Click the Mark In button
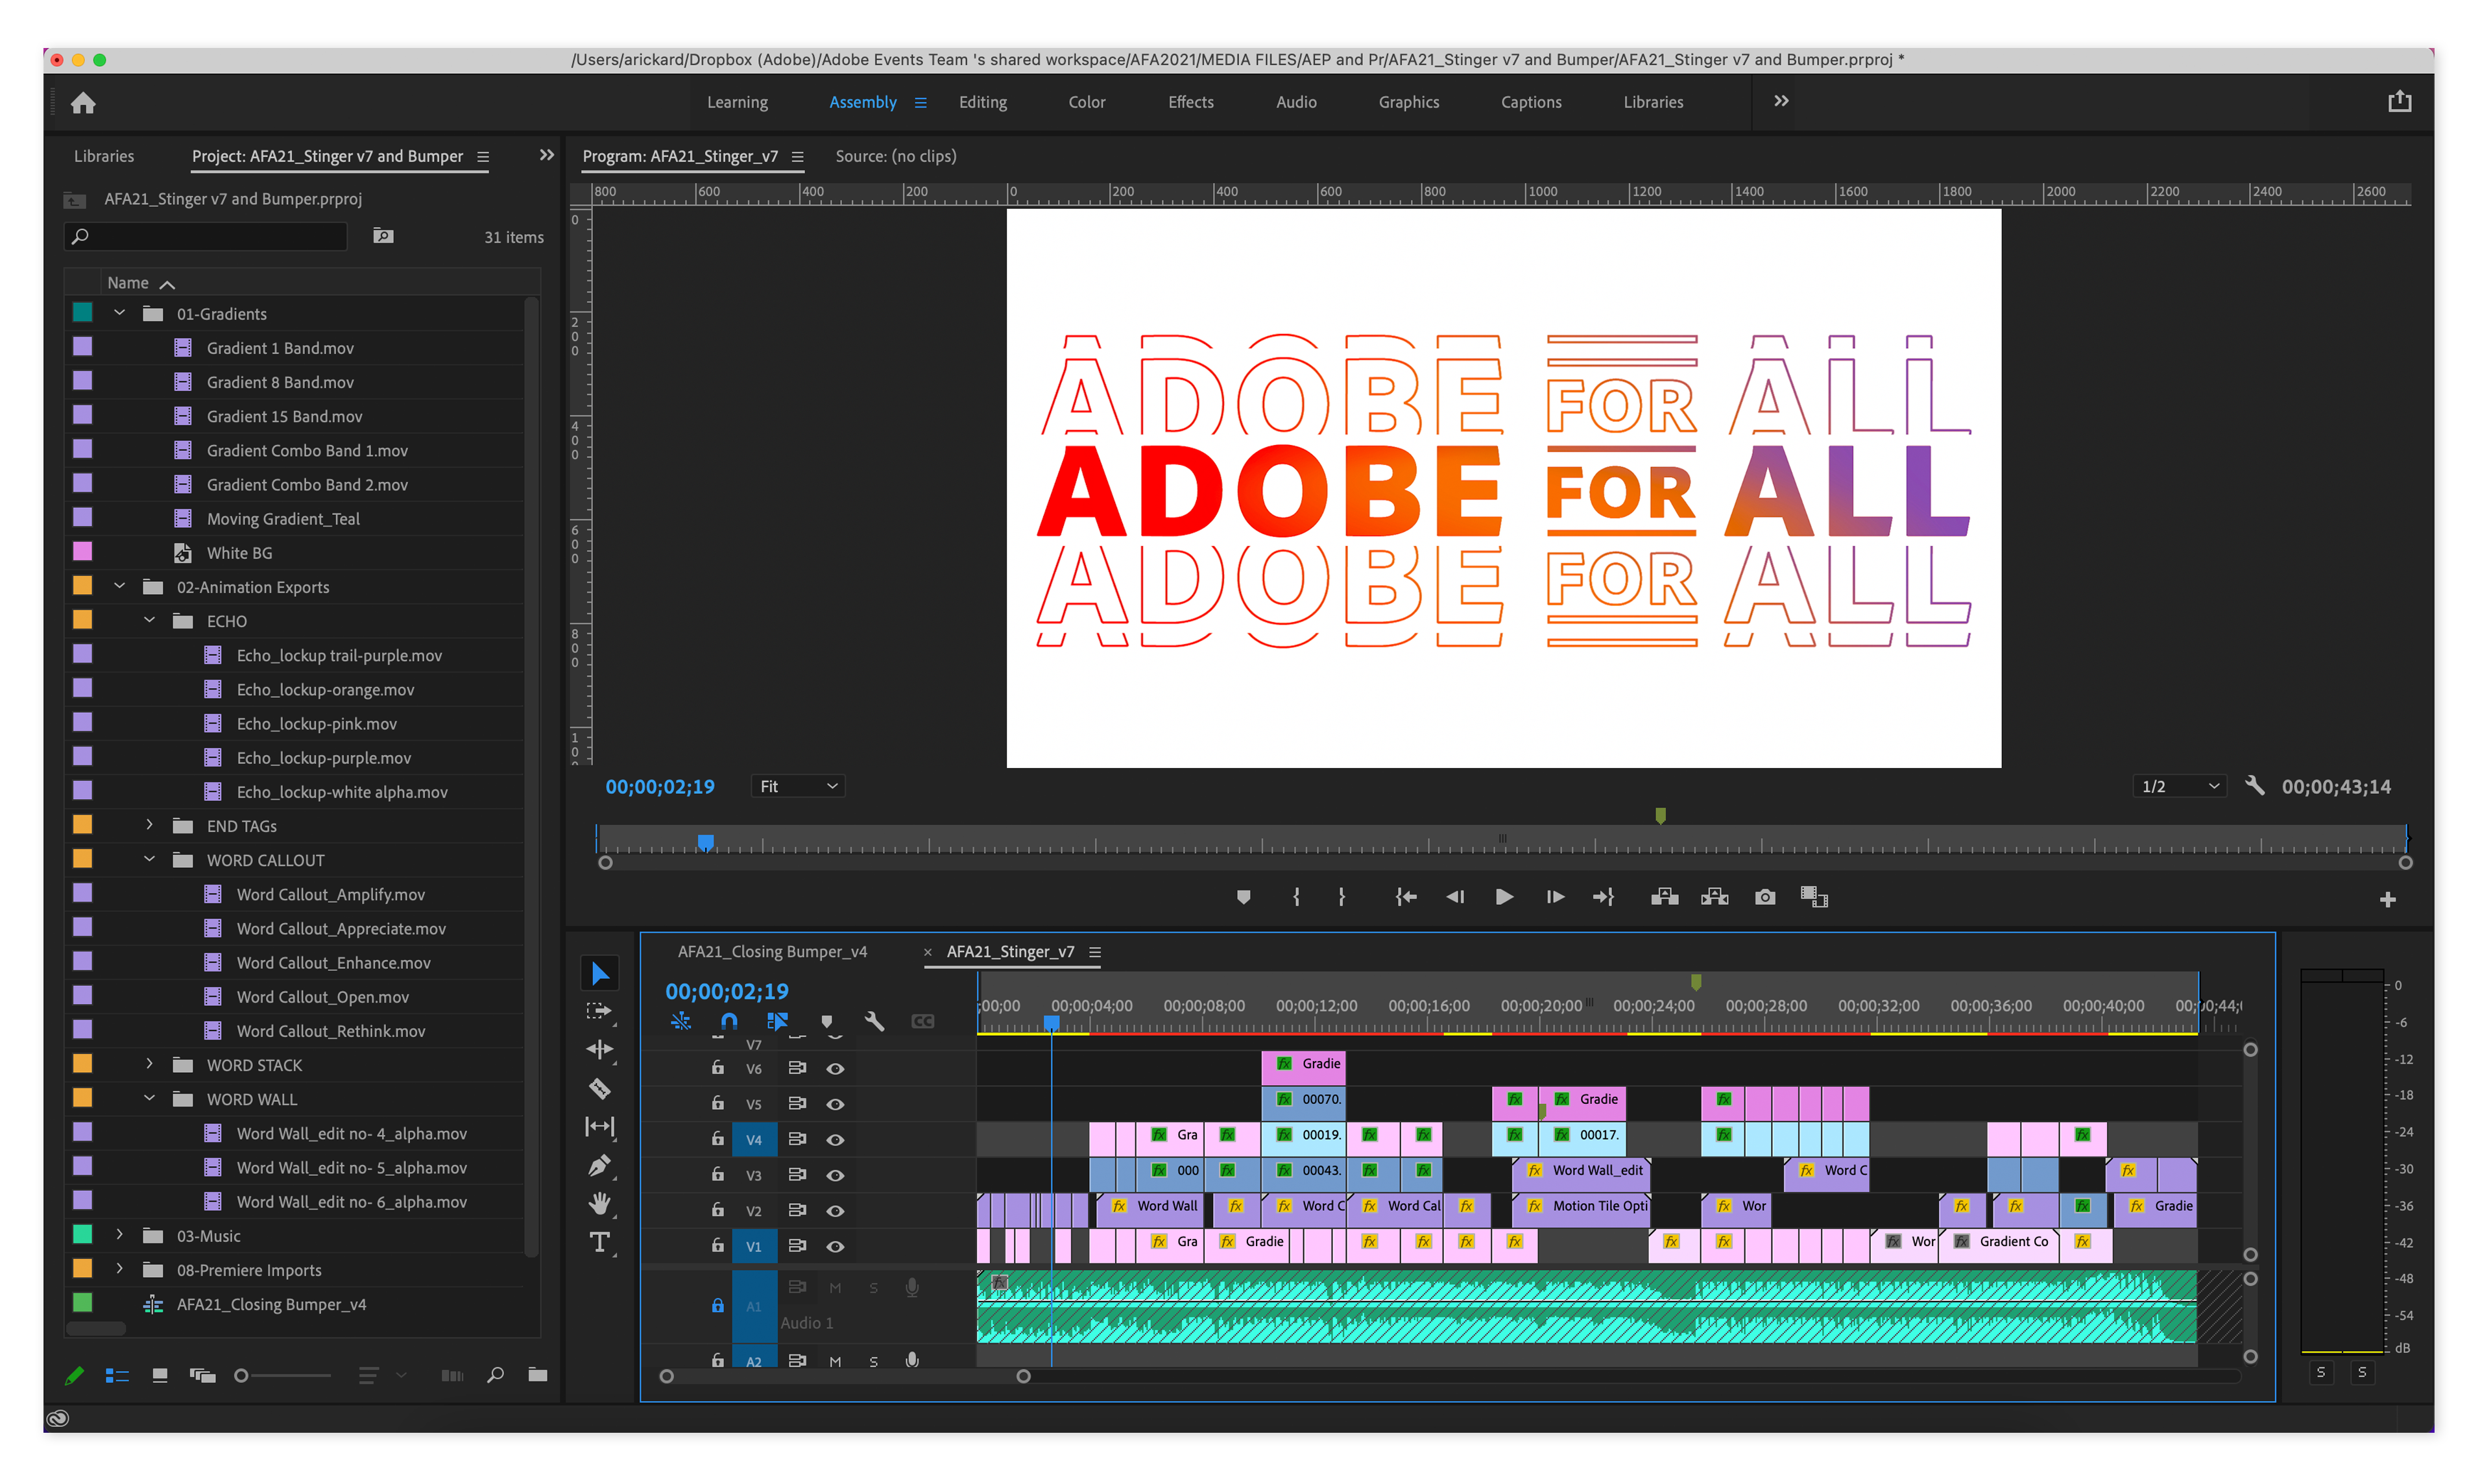This screenshot has height=1484, width=2491. pyautogui.click(x=1297, y=898)
